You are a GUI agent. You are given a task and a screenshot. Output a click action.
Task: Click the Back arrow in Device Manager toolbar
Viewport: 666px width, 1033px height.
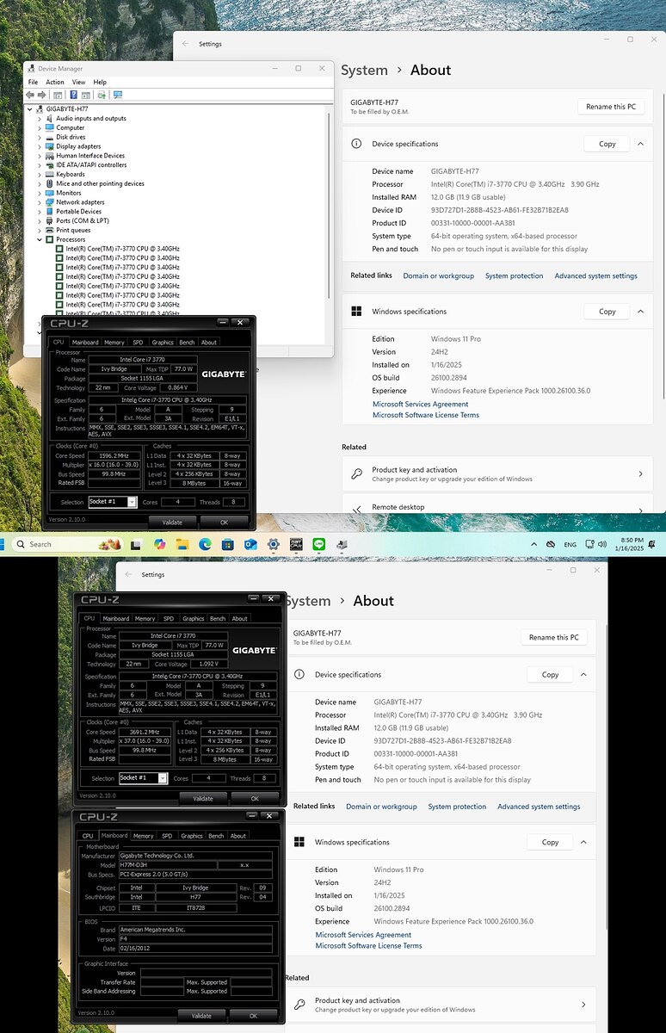coord(30,95)
